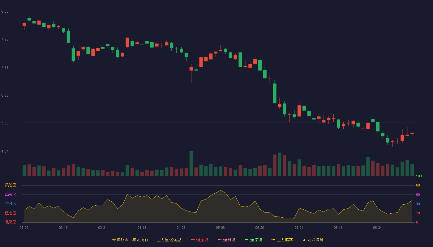Toggle the 主力成本 legend entry
The width and height of the screenshot is (433, 247).
[282, 240]
